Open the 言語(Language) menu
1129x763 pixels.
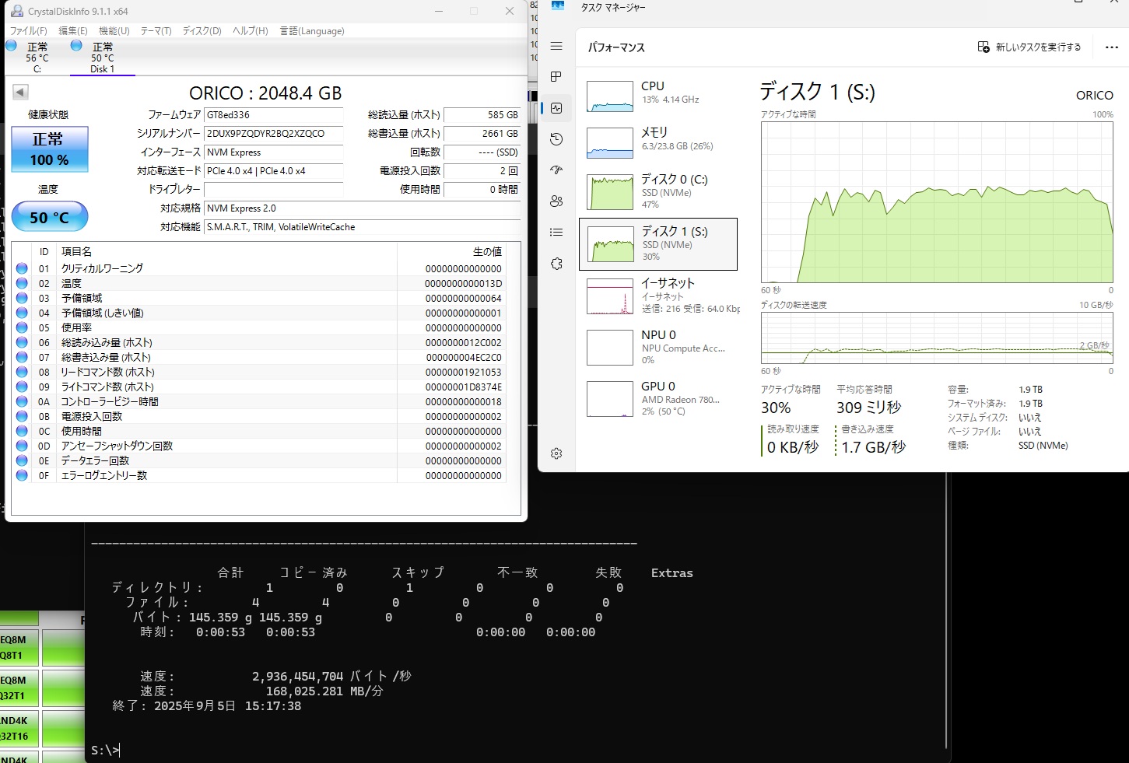pos(311,31)
